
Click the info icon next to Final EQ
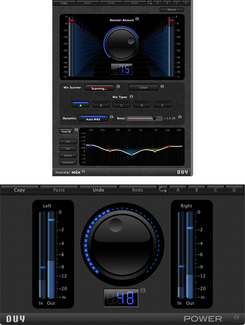(x=77, y=130)
